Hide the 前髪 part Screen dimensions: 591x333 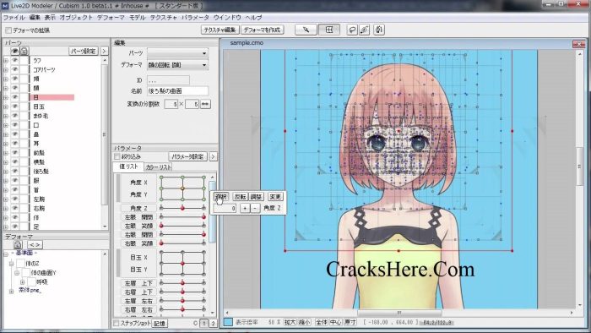pyautogui.click(x=14, y=153)
